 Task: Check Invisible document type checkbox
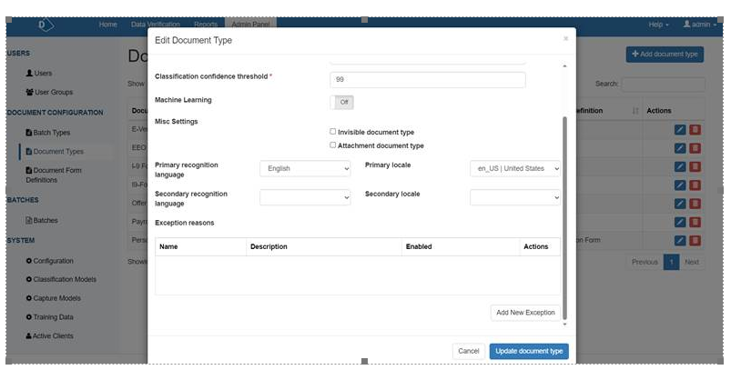click(333, 132)
